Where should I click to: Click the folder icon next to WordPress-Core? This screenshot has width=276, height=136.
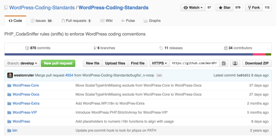coord(9,86)
